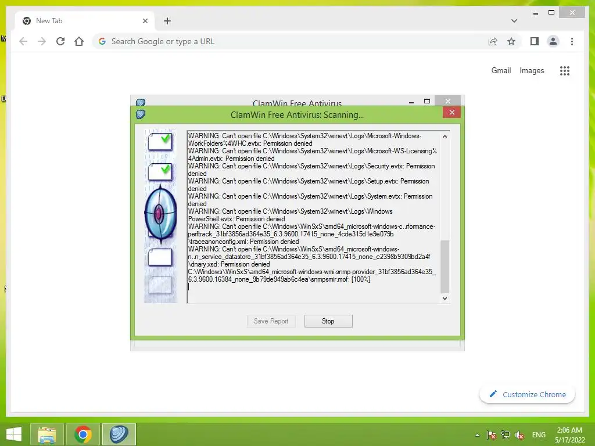
Task: Click Customize Chrome button
Action: click(x=528, y=394)
